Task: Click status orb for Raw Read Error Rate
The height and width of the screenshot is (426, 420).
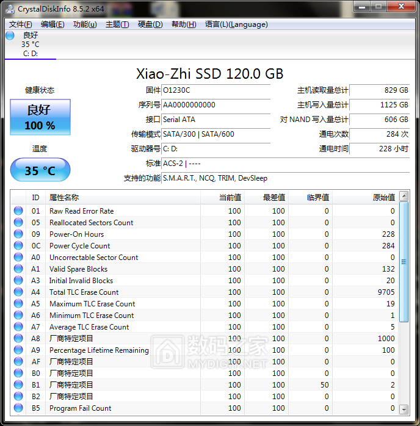Action: coord(18,211)
